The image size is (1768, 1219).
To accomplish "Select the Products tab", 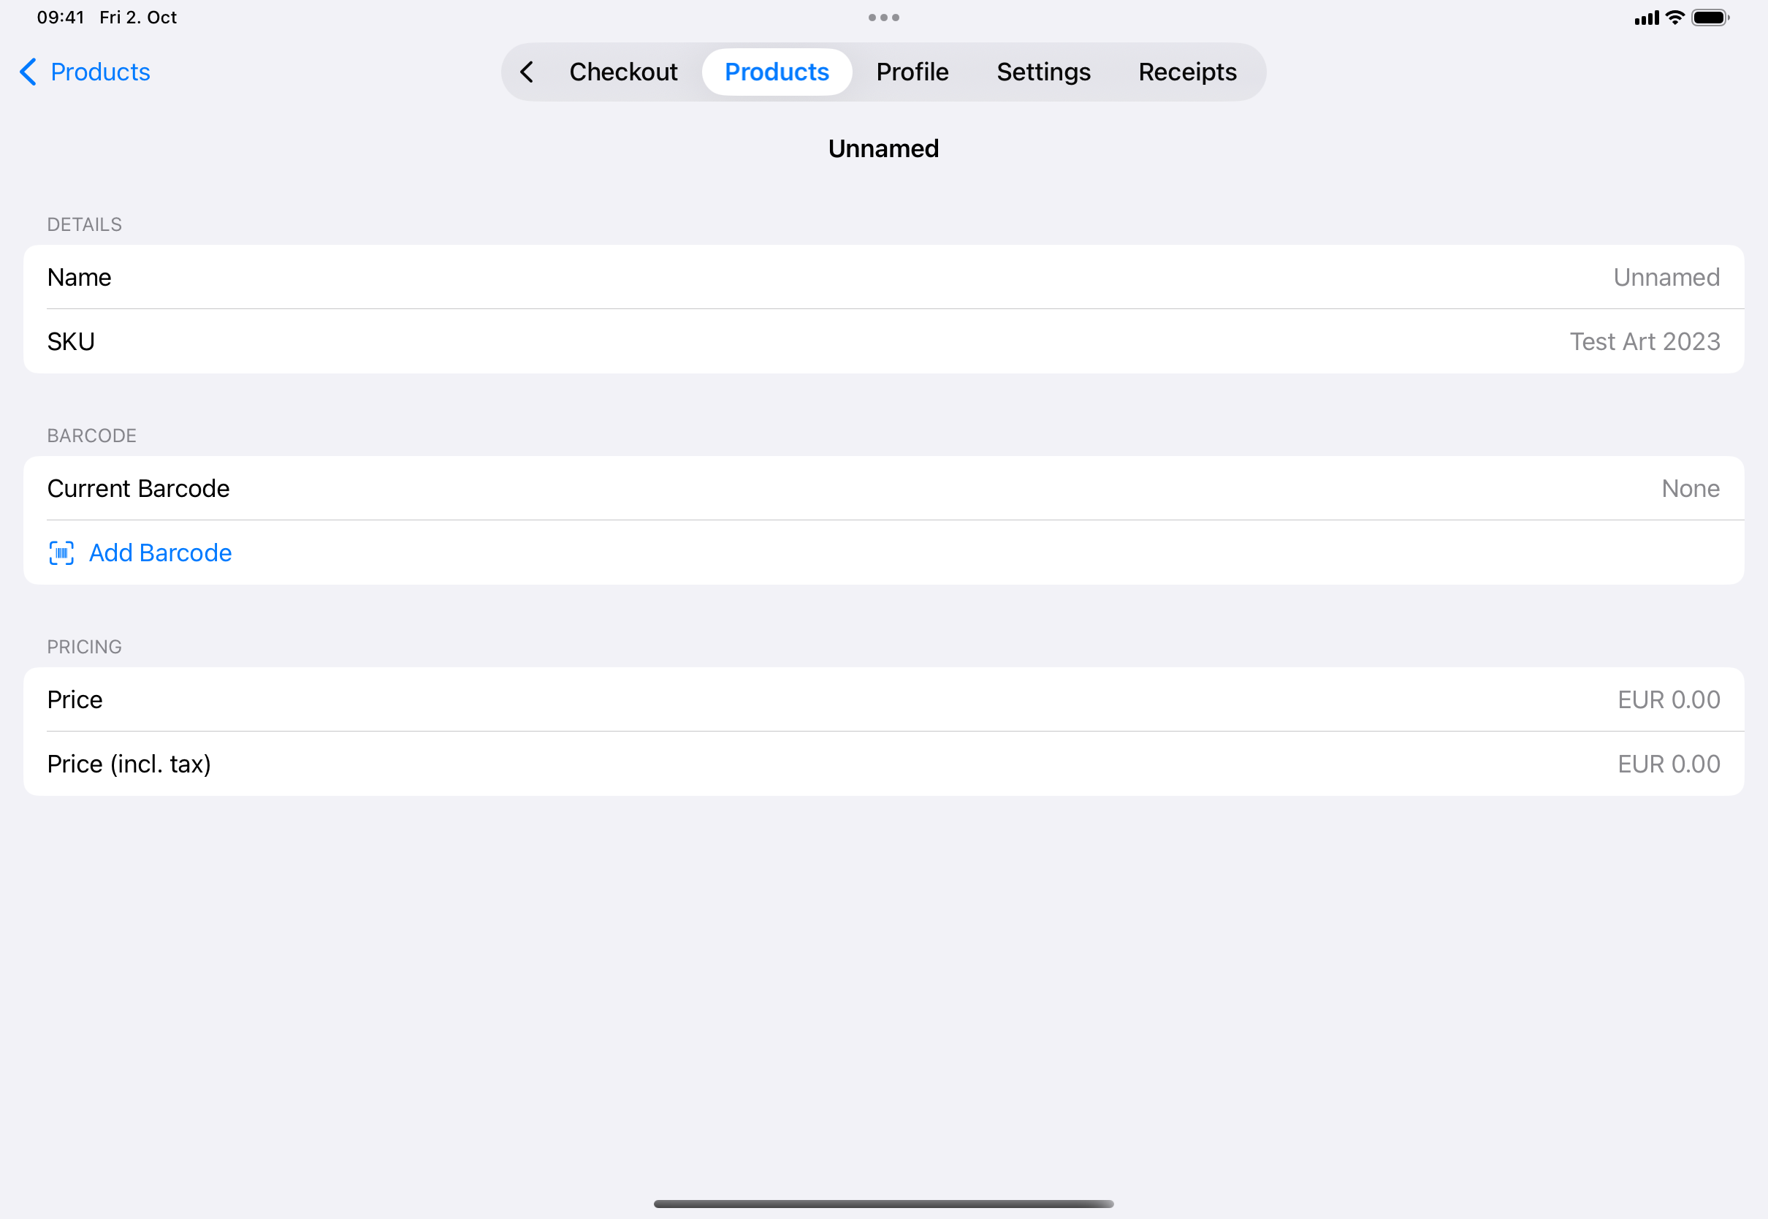I will 777,72.
